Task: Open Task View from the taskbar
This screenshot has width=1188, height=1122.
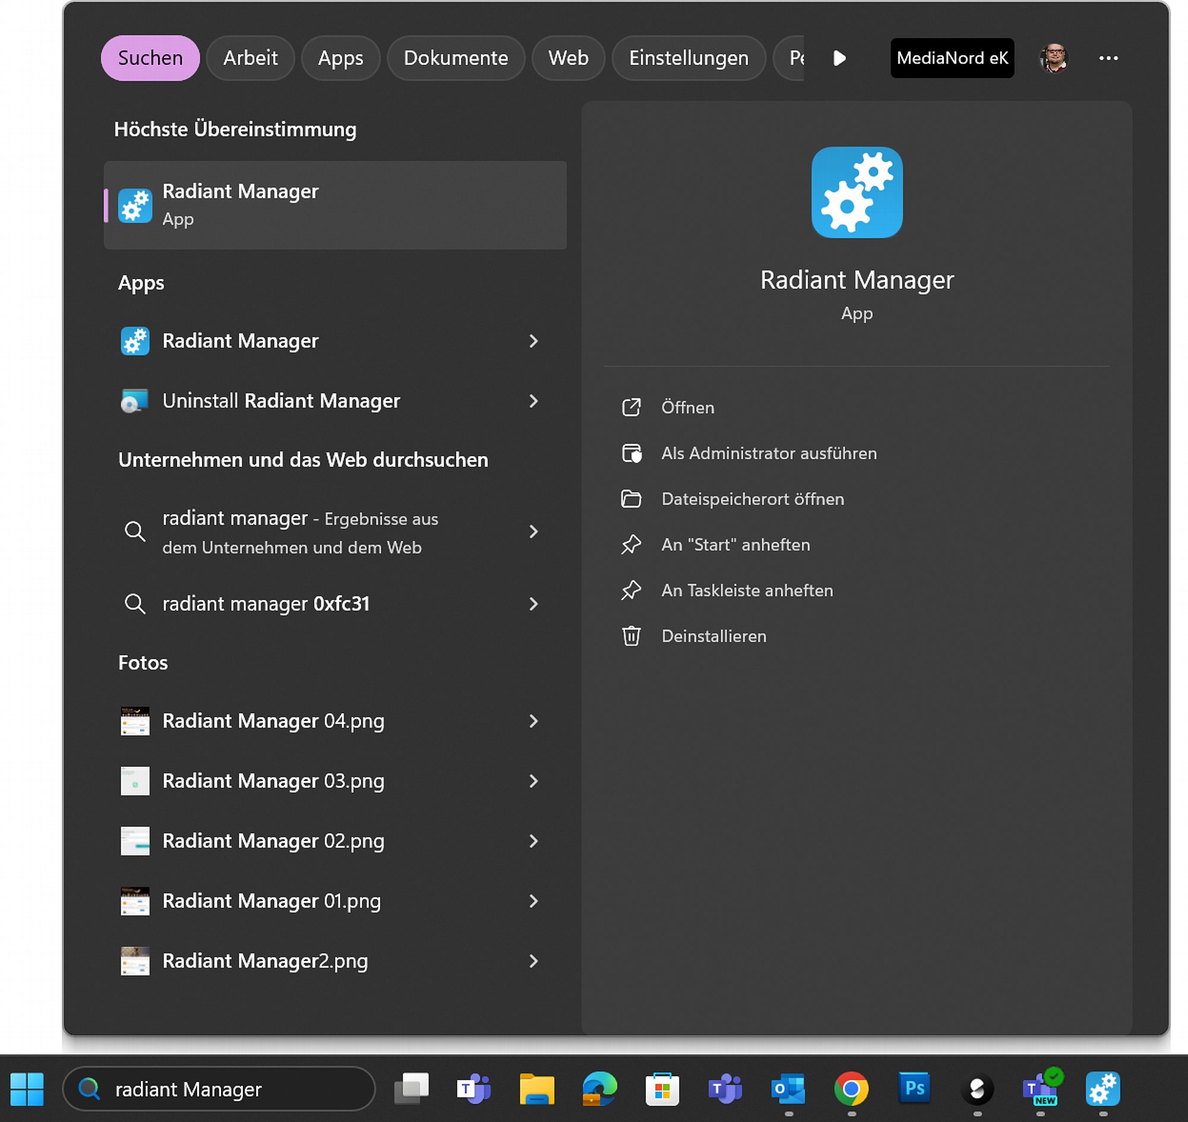Action: [412, 1089]
